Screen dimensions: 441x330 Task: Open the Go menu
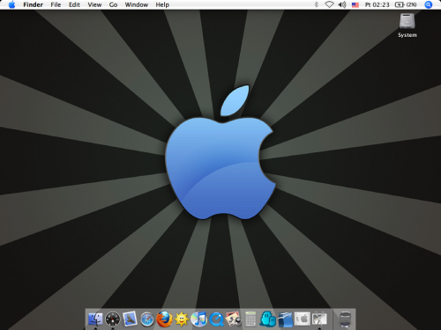[x=113, y=4]
